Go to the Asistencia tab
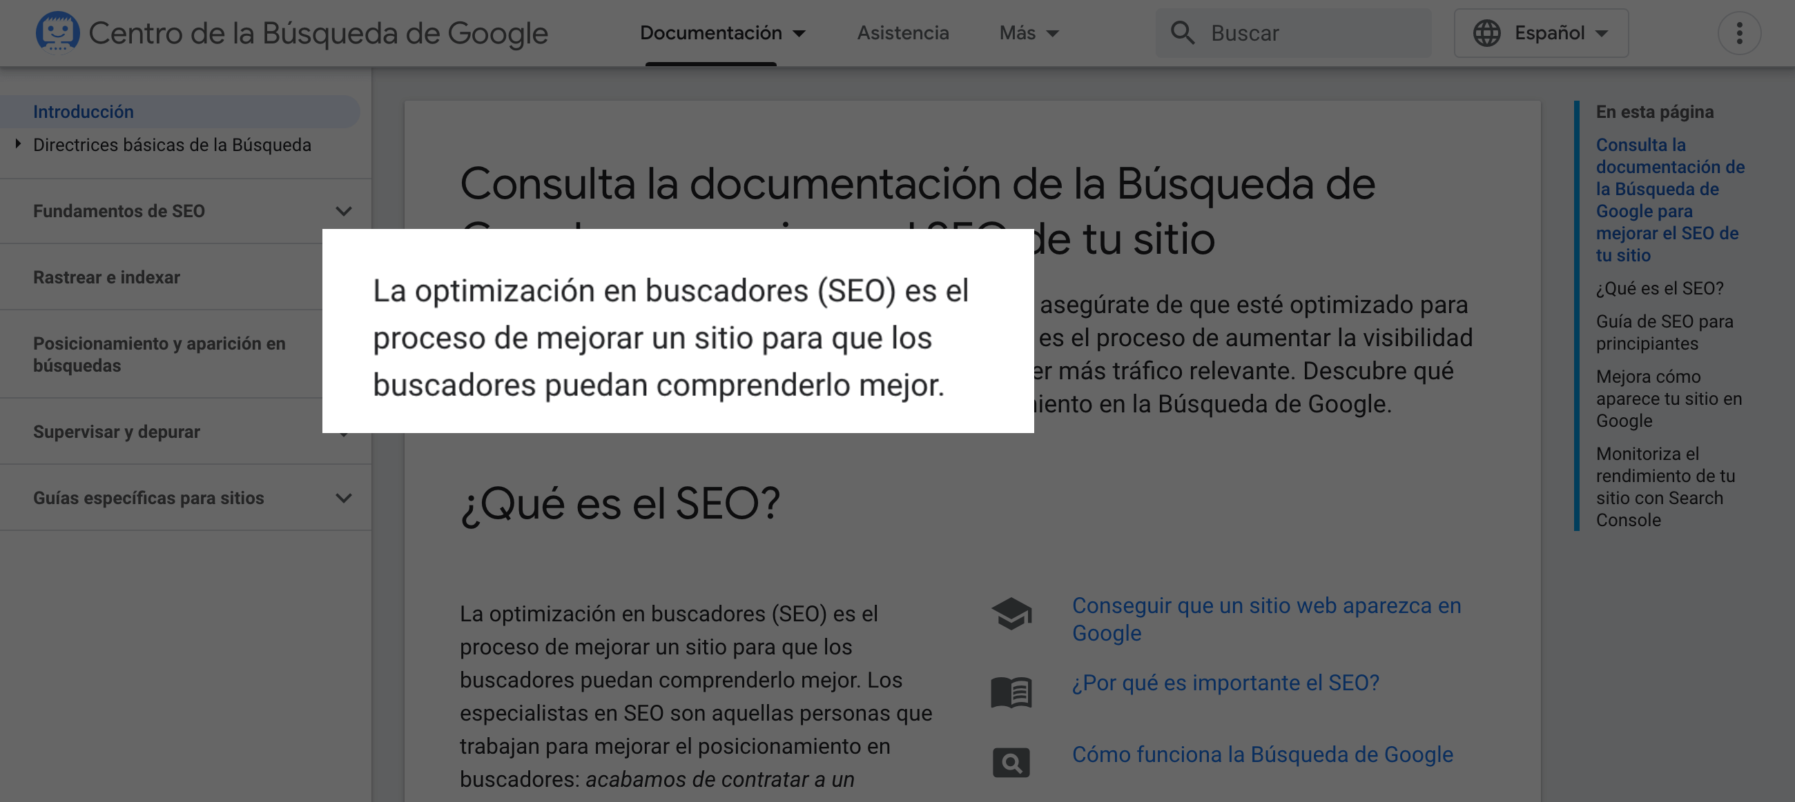The width and height of the screenshot is (1795, 802). (902, 32)
